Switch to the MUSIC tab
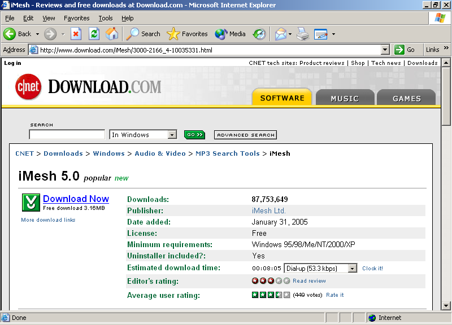This screenshot has height=325, width=452. tap(345, 98)
